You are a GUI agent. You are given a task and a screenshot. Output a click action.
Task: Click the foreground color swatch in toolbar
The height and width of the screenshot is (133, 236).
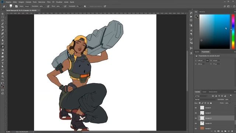coord(2,85)
